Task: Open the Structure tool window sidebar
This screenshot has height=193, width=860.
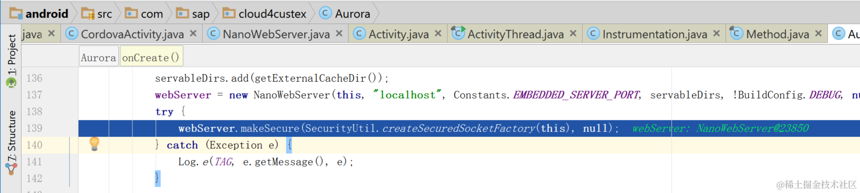Action: tap(11, 143)
